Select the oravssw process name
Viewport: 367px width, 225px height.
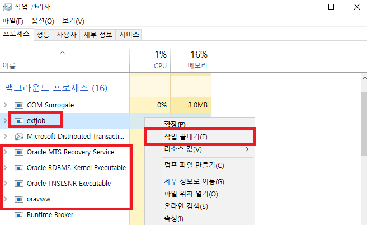click(x=39, y=199)
